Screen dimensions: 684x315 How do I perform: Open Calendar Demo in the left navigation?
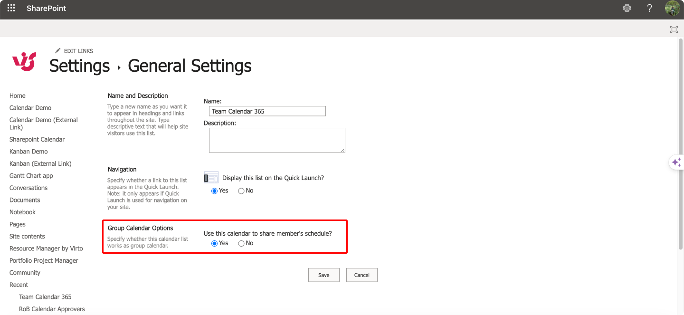point(30,108)
